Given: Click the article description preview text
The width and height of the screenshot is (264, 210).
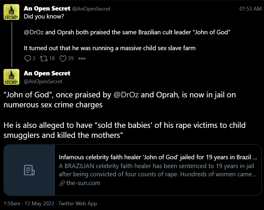Looking at the screenshot, I should click(158, 170).
